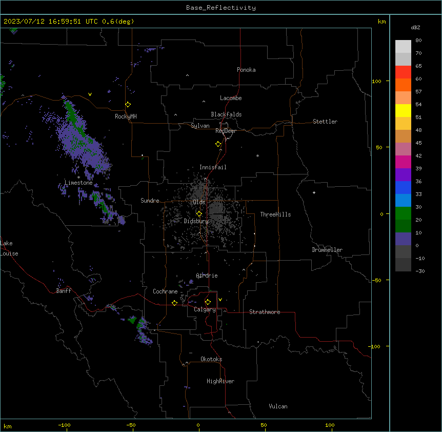442x432 pixels.
Task: Click the -100 tick on the horizontal axis
Action: click(x=64, y=425)
